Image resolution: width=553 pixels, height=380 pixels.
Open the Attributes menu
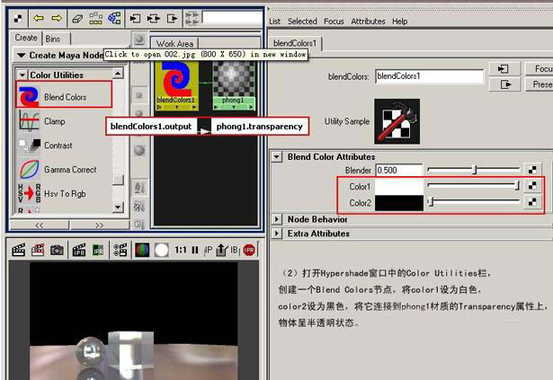[368, 22]
